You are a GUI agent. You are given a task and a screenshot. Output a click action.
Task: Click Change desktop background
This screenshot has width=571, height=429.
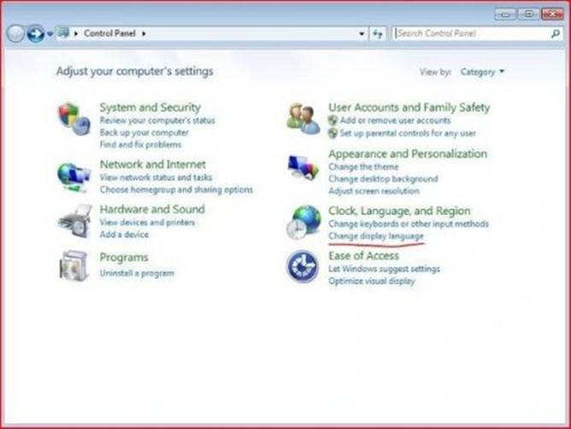click(383, 179)
